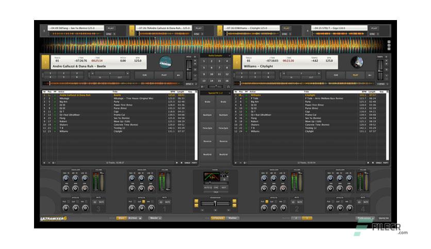Click the channel 1 volume fader
The width and height of the screenshot is (431, 249).
pos(168,182)
